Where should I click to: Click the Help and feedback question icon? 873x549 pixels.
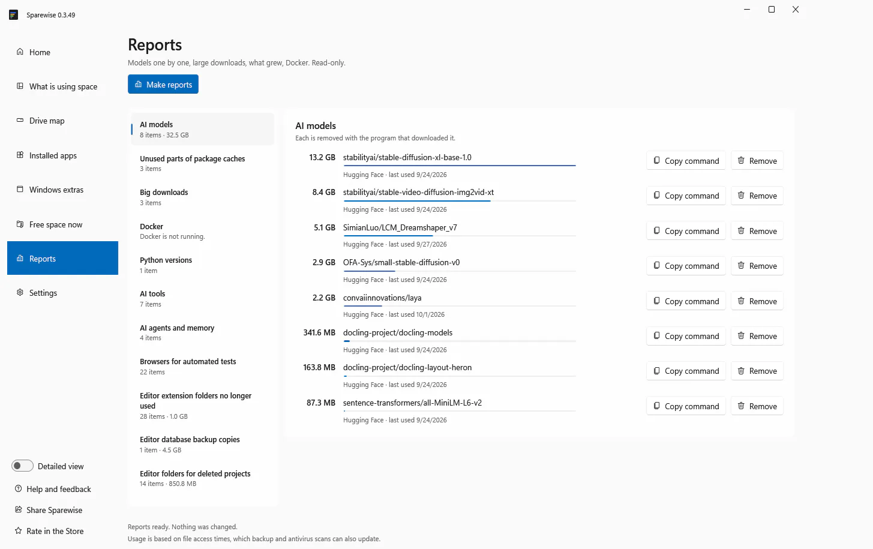coord(18,488)
